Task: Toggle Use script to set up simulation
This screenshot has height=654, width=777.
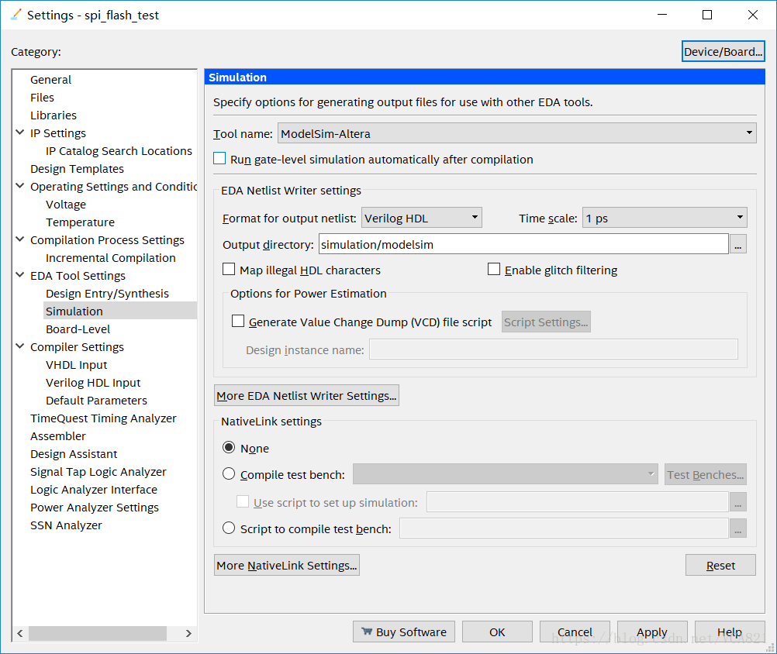Action: 243,501
